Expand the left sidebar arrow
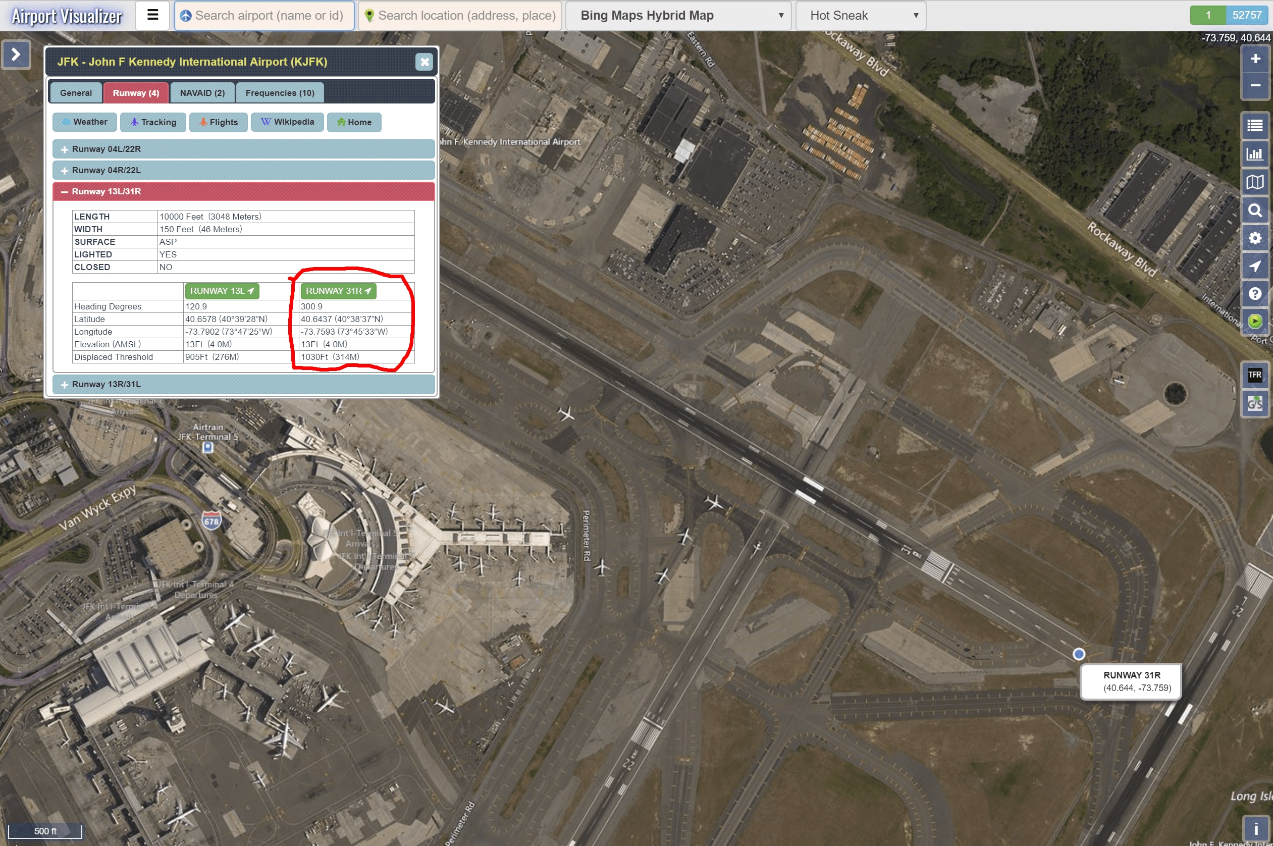The height and width of the screenshot is (846, 1273). 16,55
